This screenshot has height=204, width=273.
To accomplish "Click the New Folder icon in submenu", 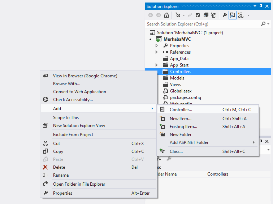I will pos(162,134).
